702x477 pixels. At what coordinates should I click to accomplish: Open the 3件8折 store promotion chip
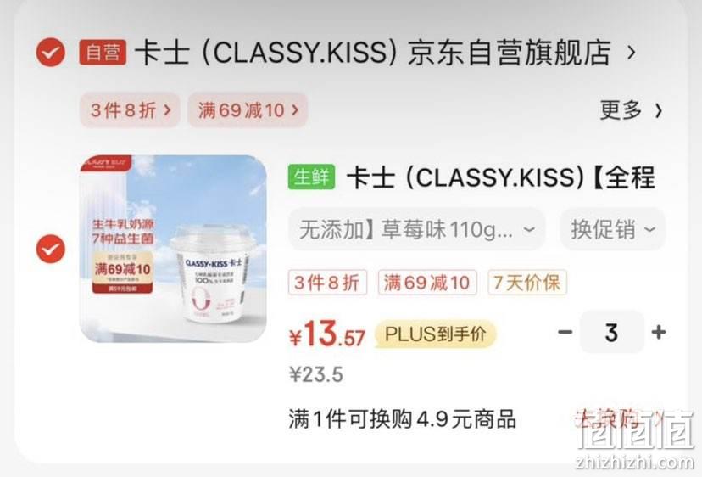coord(131,110)
